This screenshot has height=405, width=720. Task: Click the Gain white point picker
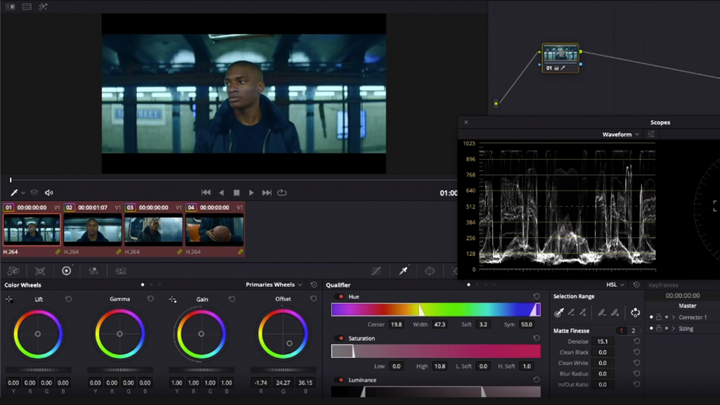point(172,300)
